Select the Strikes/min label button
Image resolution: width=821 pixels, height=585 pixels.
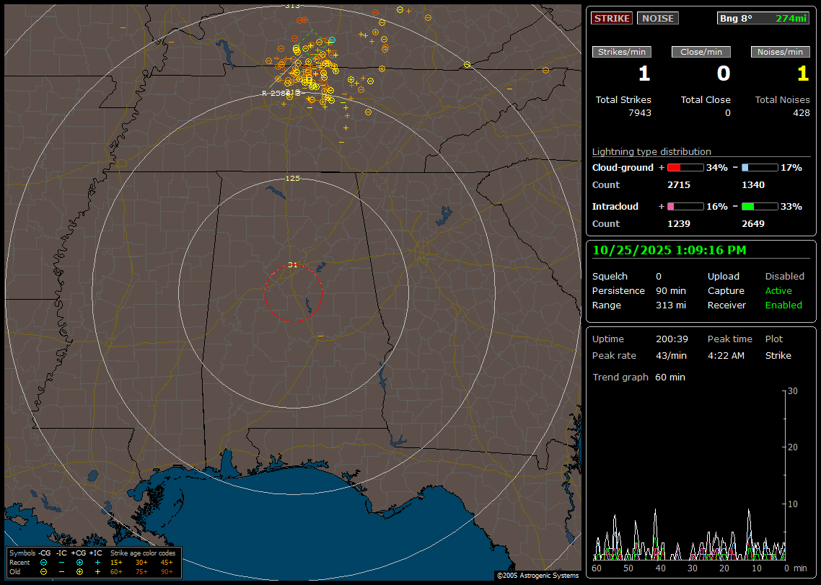click(x=622, y=52)
